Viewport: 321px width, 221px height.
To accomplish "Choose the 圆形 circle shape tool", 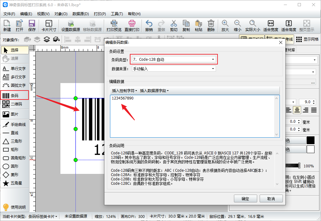I will point(15,166).
